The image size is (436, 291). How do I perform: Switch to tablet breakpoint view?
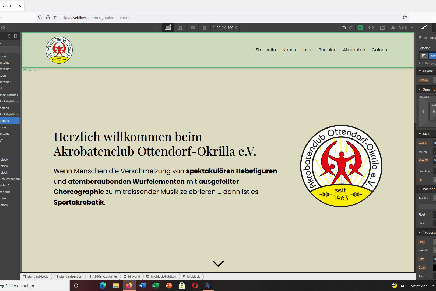180,27
